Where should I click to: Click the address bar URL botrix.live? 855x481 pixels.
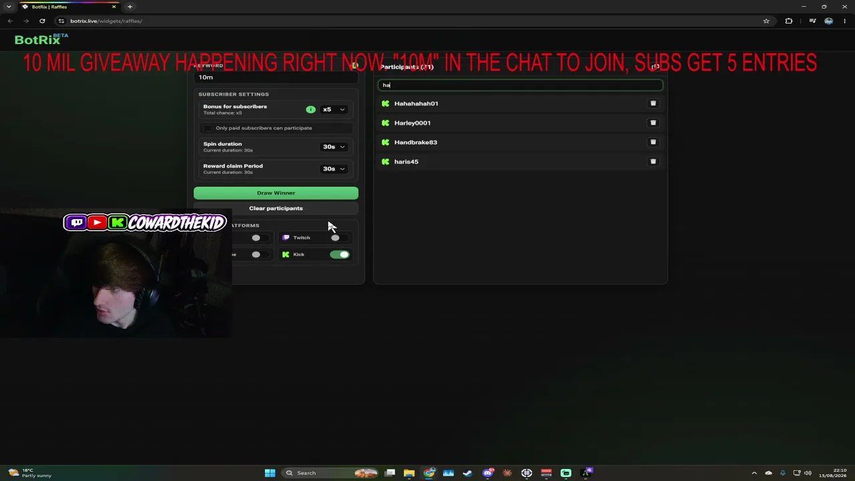coord(106,21)
